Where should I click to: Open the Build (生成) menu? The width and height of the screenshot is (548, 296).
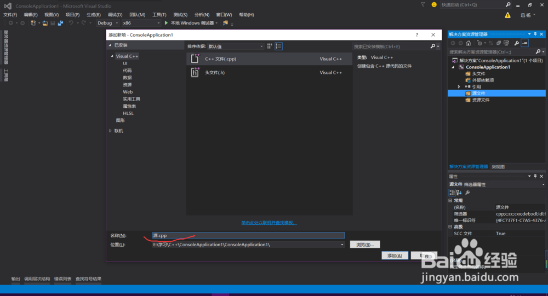point(94,15)
